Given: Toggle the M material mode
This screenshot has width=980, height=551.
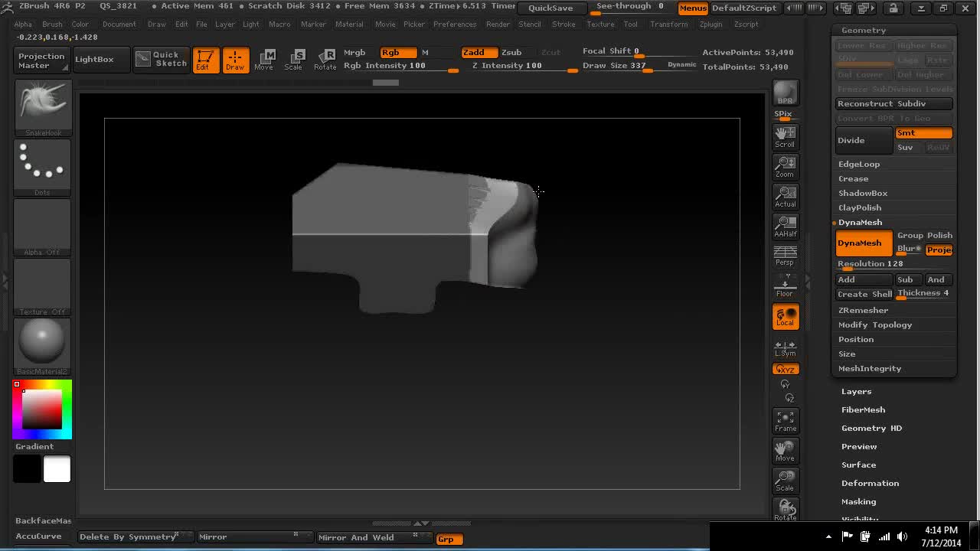Looking at the screenshot, I should click(425, 52).
